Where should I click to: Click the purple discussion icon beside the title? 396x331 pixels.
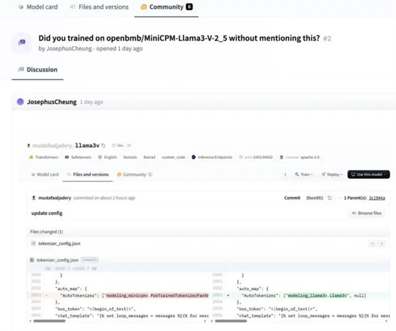pos(22,43)
